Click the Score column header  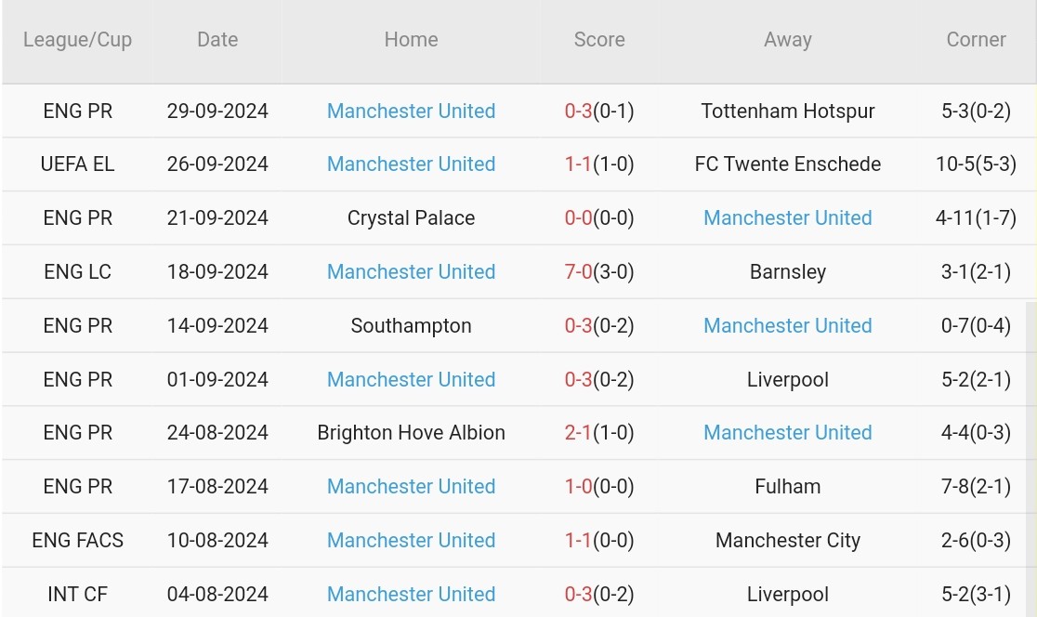point(599,40)
